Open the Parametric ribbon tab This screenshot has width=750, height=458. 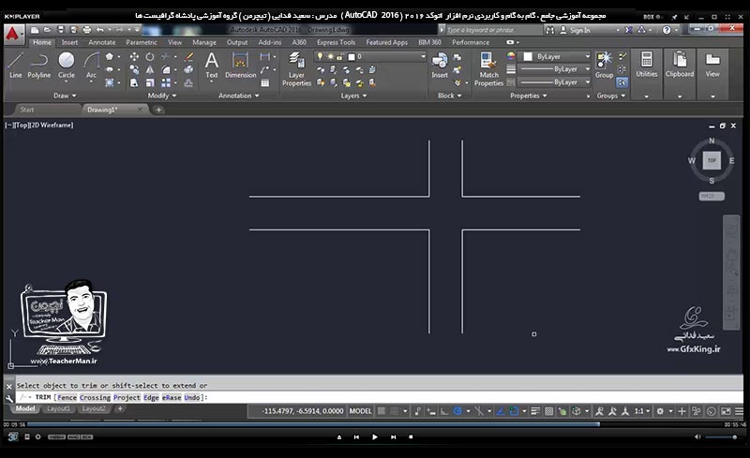click(x=142, y=42)
